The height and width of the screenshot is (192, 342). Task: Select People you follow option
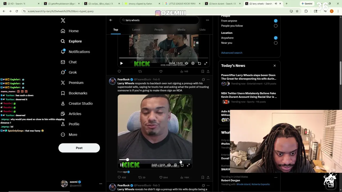click(x=276, y=26)
